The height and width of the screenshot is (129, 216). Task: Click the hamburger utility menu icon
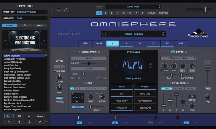coord(58,10)
